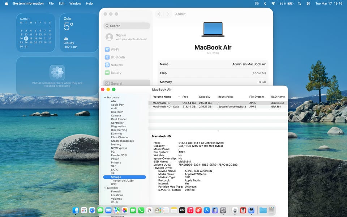Viewport: 347px width, 217px height.
Task: Sort by the Volume Name column header
Action: click(162, 97)
